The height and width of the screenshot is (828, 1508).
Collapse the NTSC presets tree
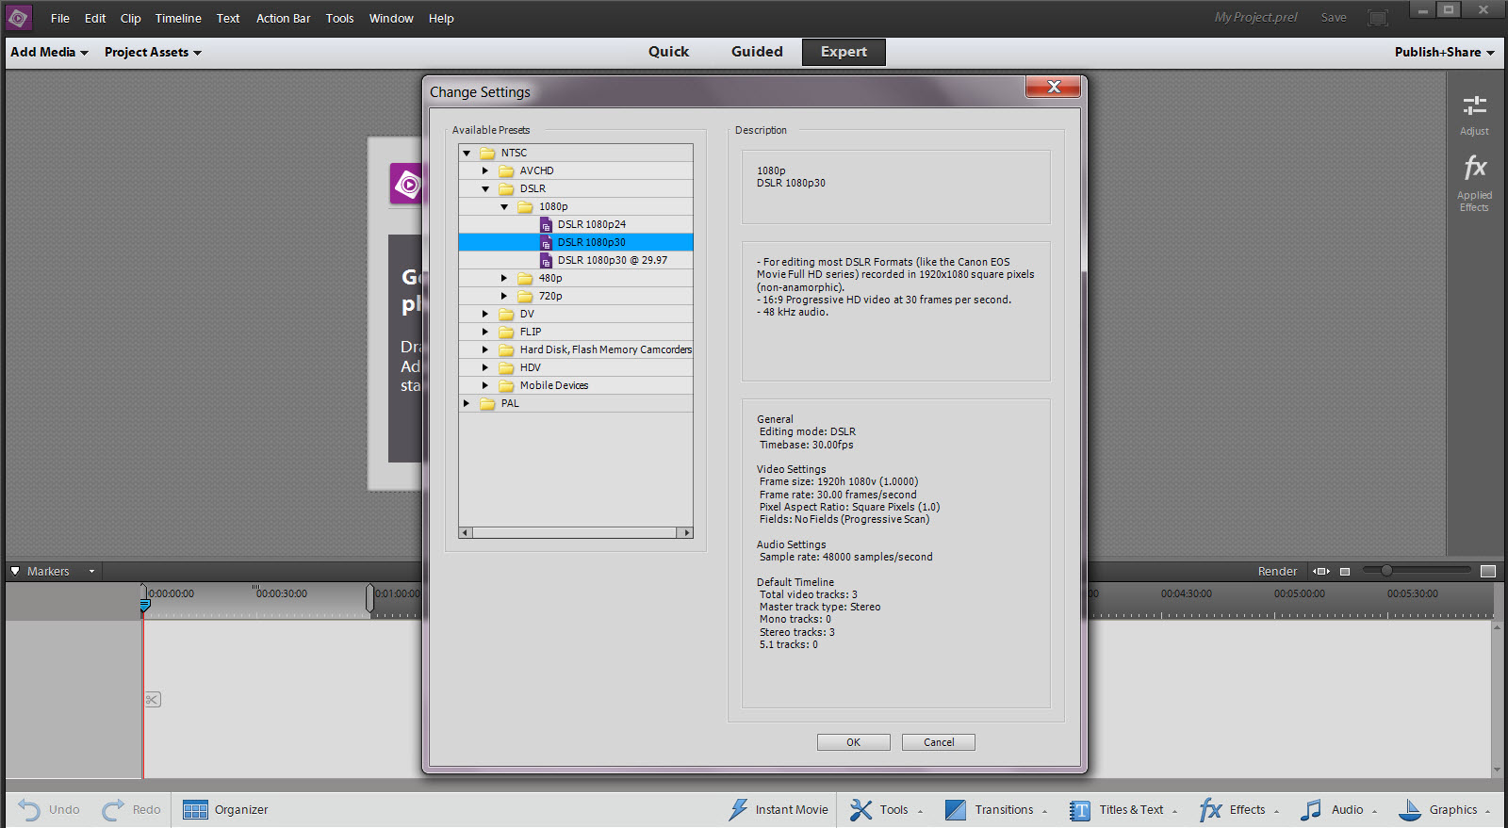pos(467,153)
